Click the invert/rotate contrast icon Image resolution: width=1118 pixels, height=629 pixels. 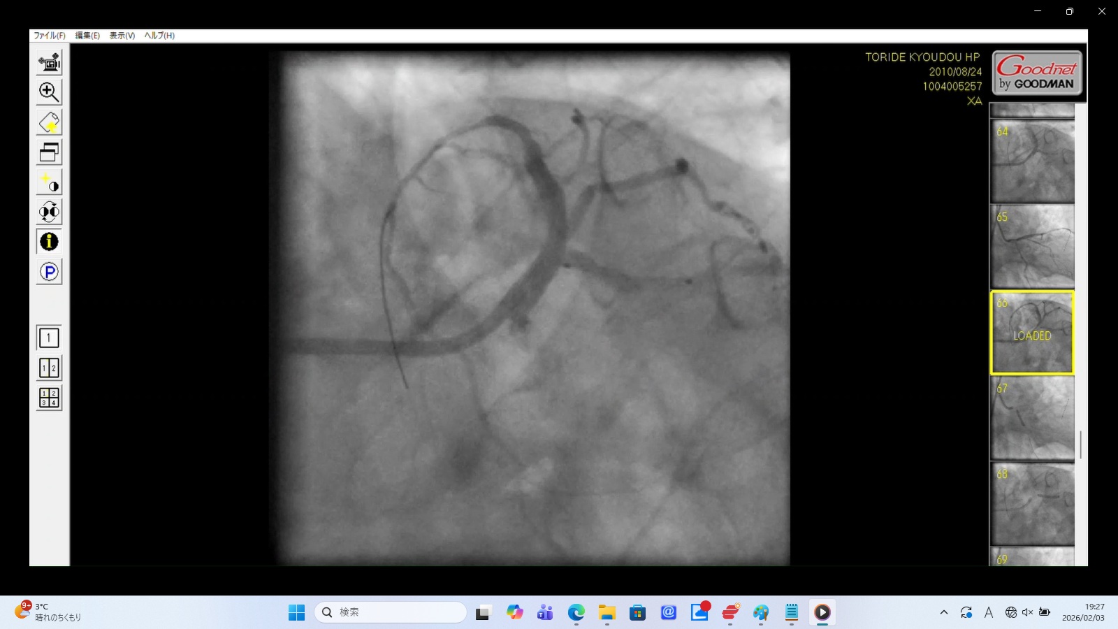(x=49, y=212)
